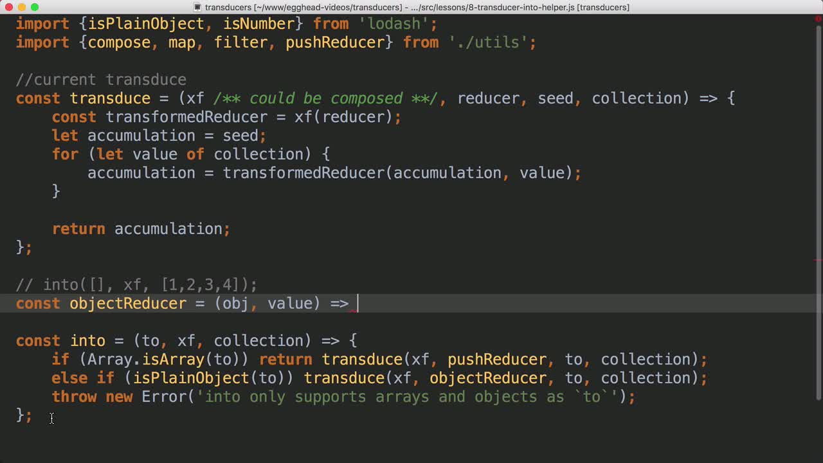Click 'map' in the utils import line
This screenshot has width=823, height=463.
click(x=182, y=42)
